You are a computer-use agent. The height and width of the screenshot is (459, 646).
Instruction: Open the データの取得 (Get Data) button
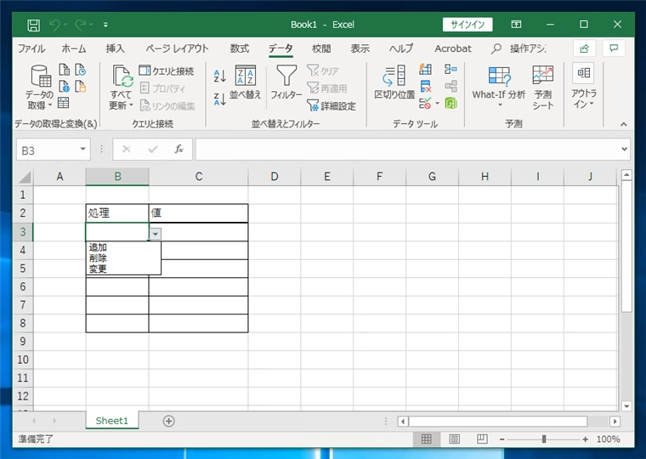point(40,88)
